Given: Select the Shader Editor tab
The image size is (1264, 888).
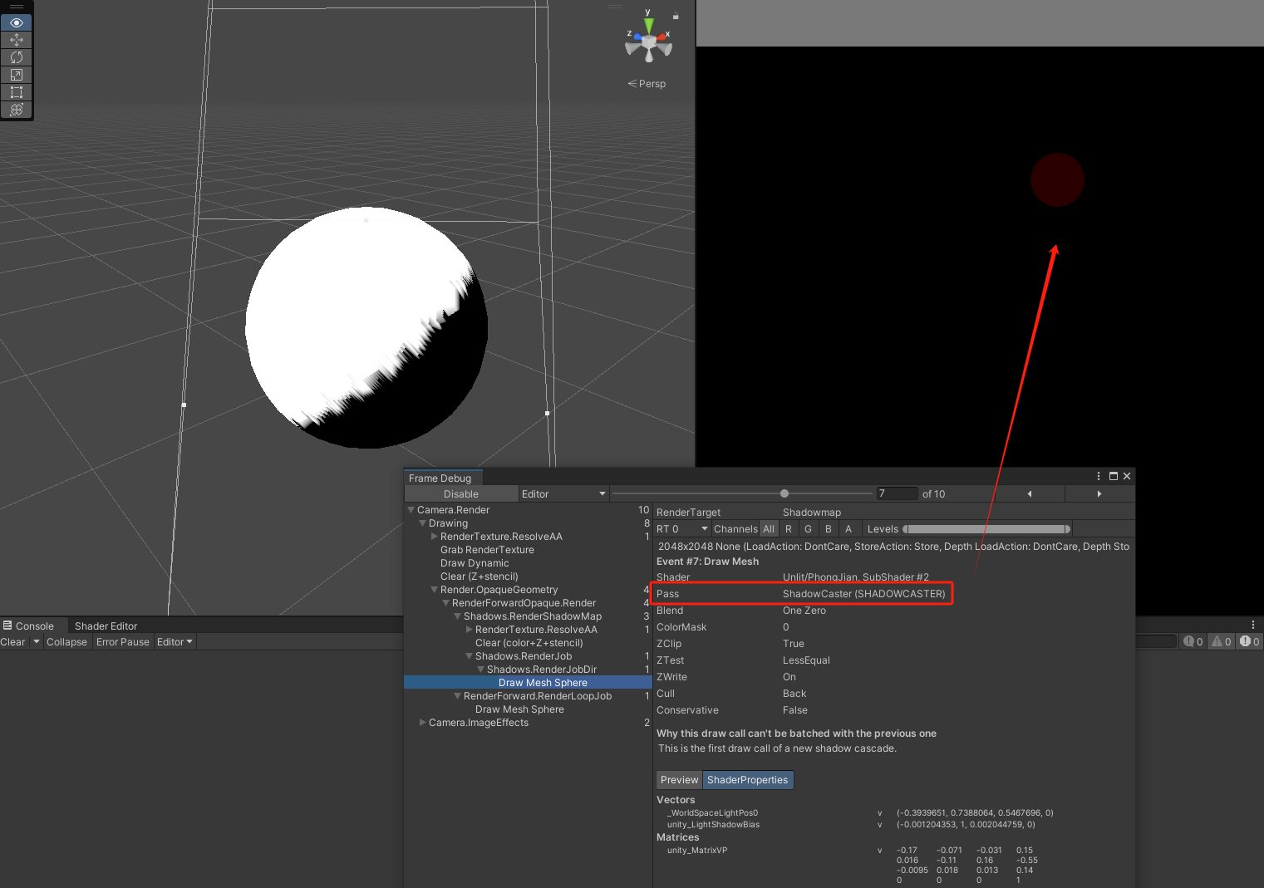Looking at the screenshot, I should click(x=106, y=626).
